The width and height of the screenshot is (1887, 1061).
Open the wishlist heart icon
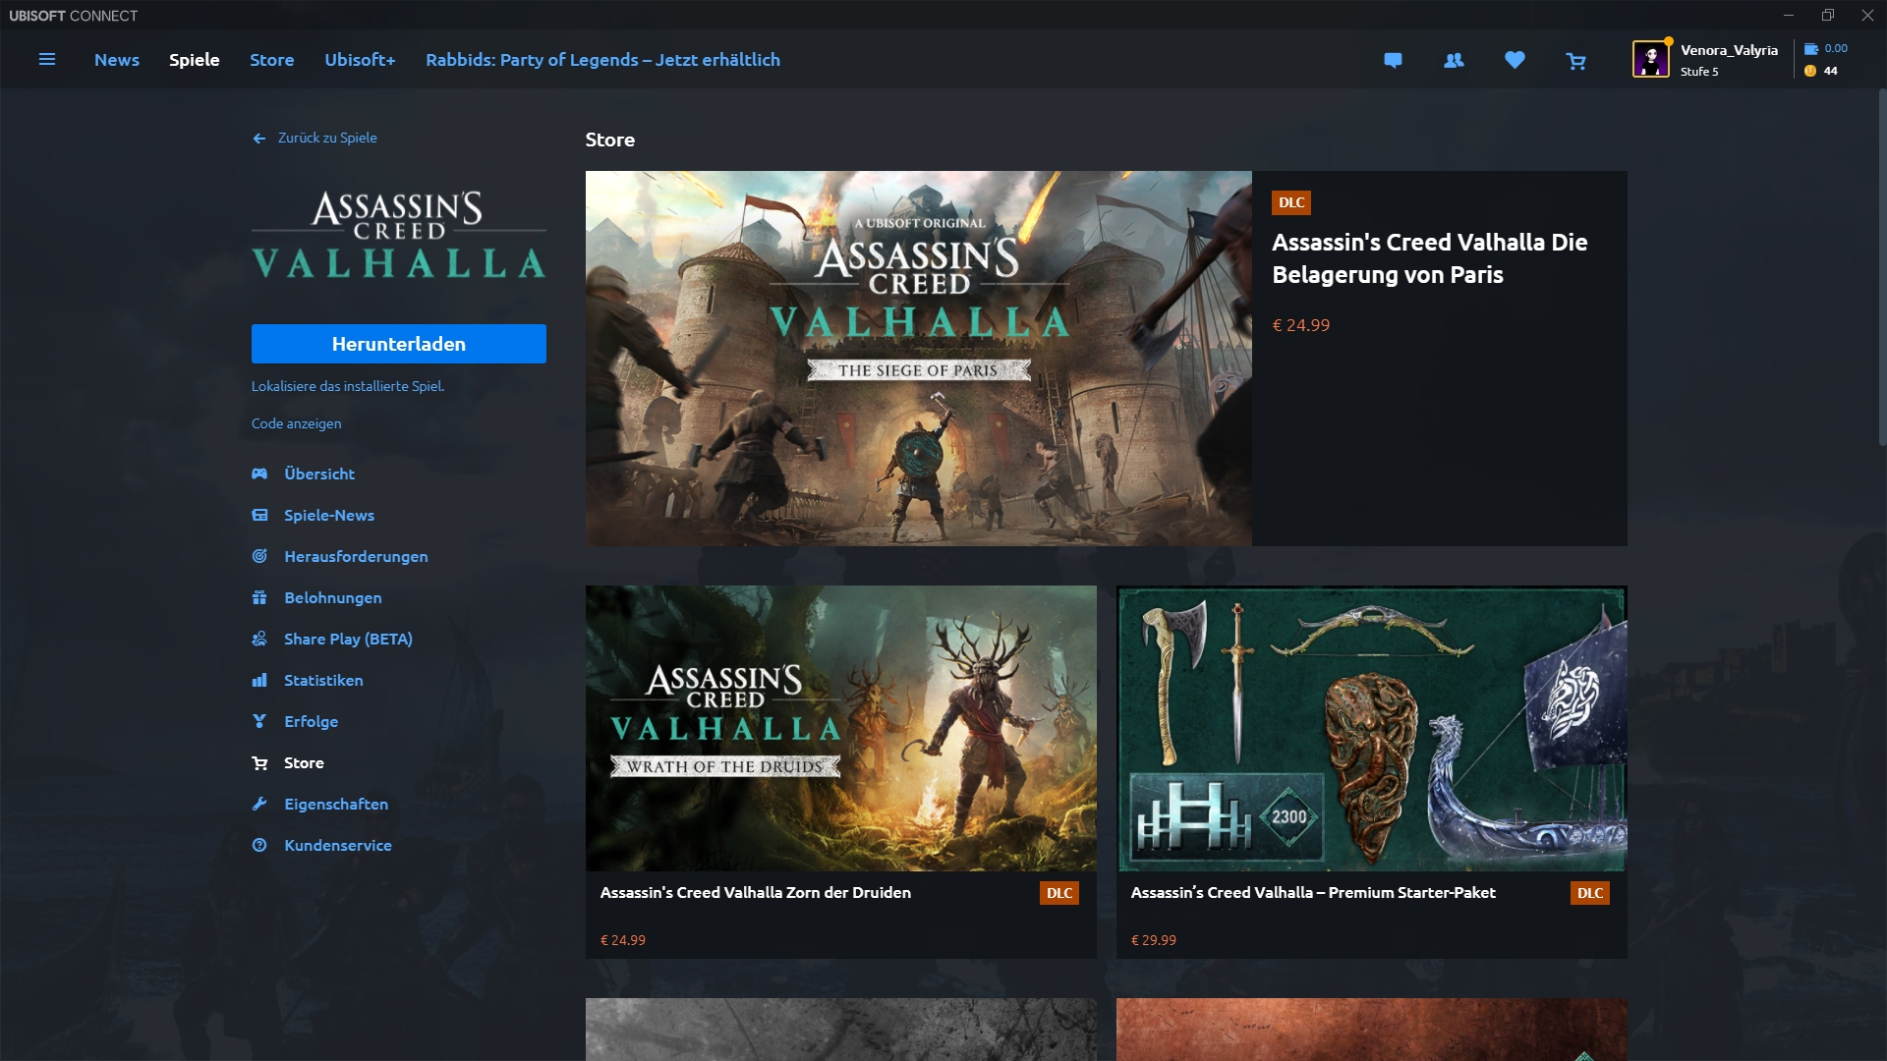1515,60
